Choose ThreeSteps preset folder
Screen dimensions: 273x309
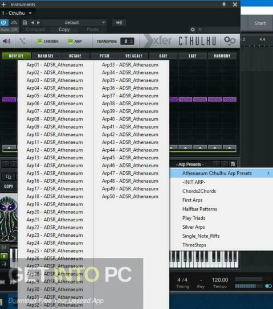(221, 245)
